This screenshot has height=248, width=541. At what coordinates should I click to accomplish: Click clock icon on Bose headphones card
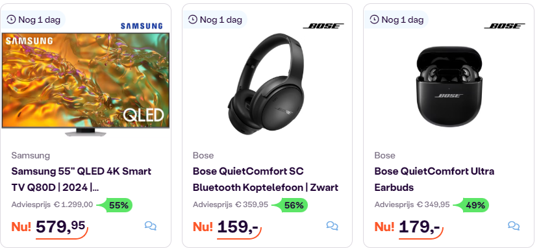point(192,19)
